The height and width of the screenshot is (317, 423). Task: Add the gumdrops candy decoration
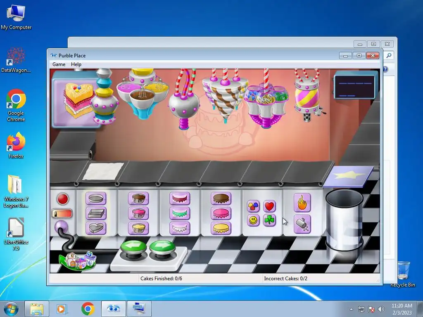(253, 206)
